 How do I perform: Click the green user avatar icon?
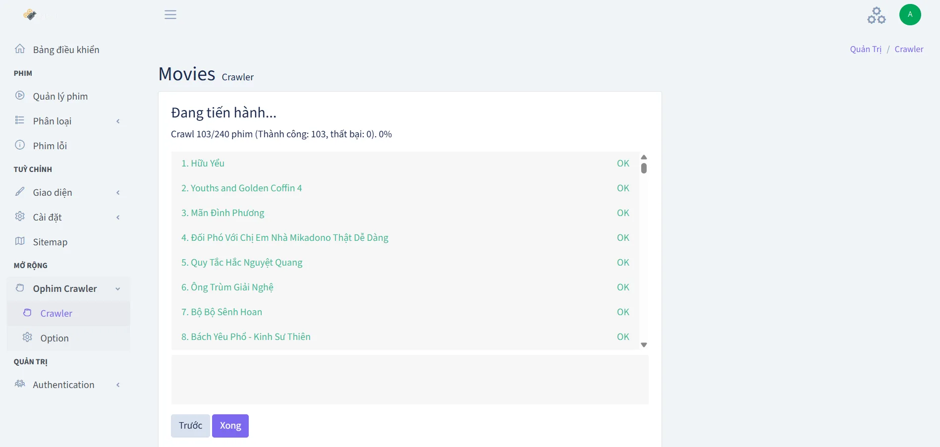[x=910, y=14]
